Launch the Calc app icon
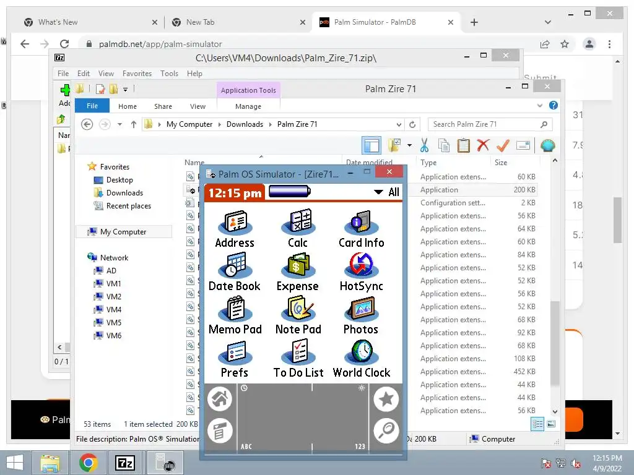Image resolution: width=634 pixels, height=475 pixels. [298, 229]
